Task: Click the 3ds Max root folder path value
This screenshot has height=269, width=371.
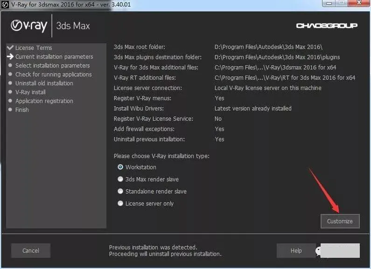Action: (x=268, y=47)
